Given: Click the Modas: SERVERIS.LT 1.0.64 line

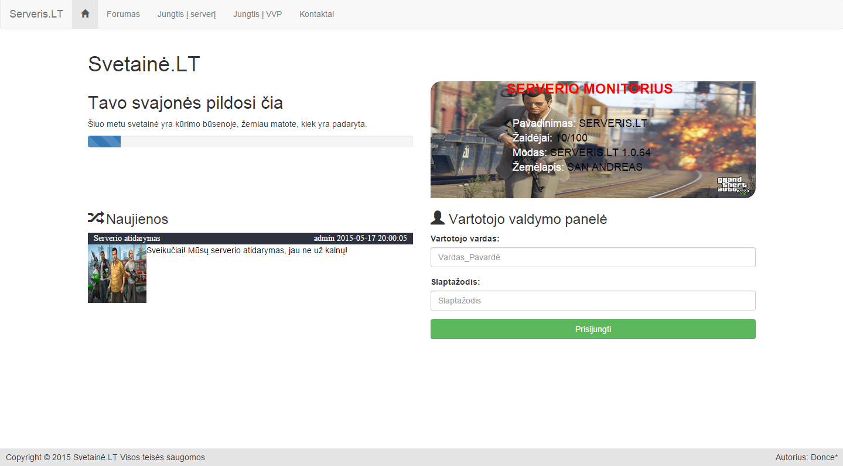Looking at the screenshot, I should click(582, 153).
